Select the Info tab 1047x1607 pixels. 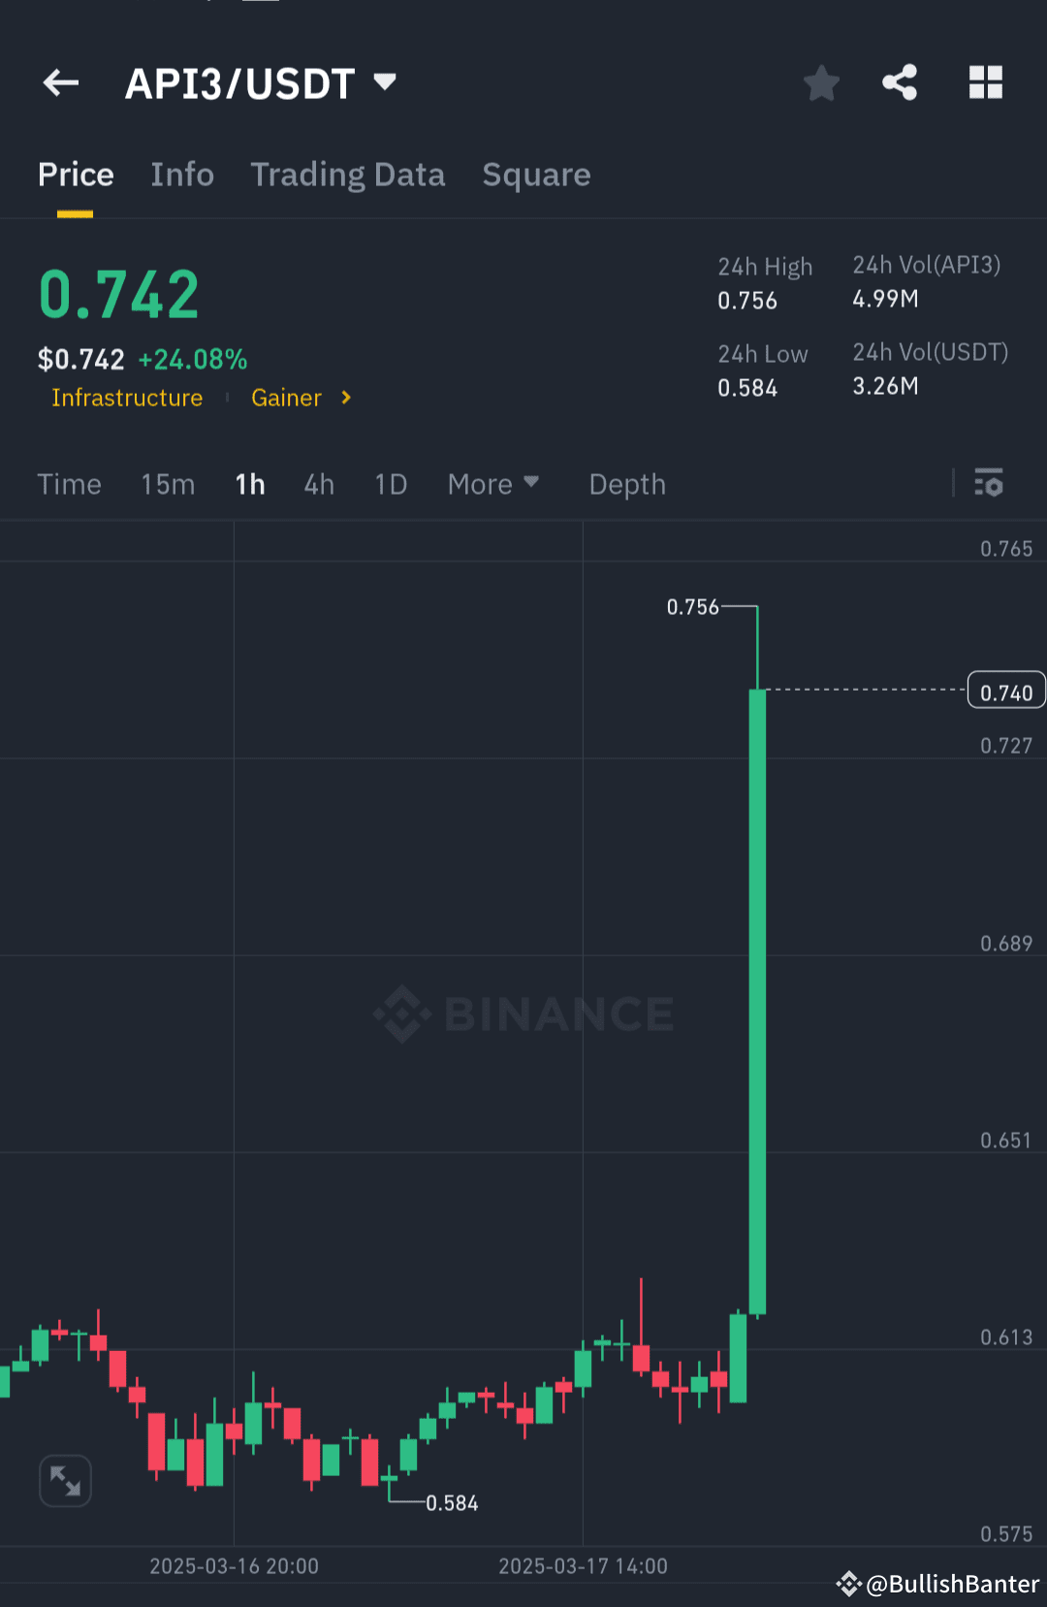pyautogui.click(x=182, y=175)
